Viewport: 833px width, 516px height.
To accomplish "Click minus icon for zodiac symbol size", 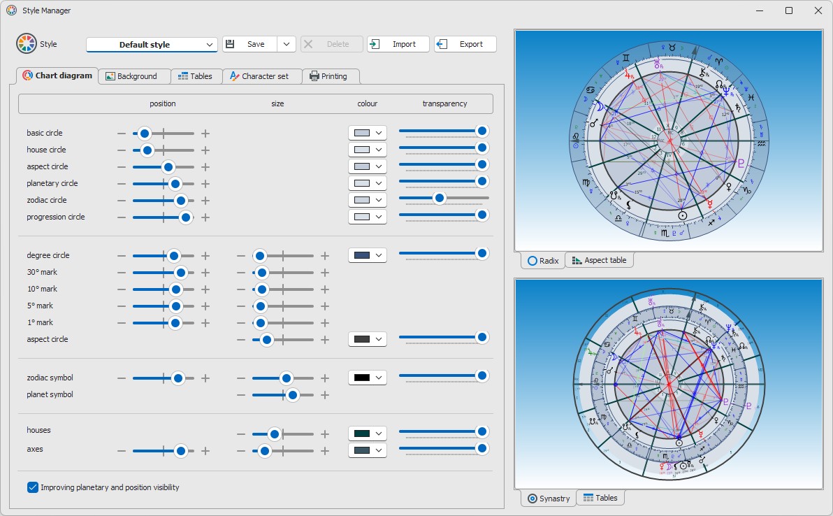I will point(241,378).
